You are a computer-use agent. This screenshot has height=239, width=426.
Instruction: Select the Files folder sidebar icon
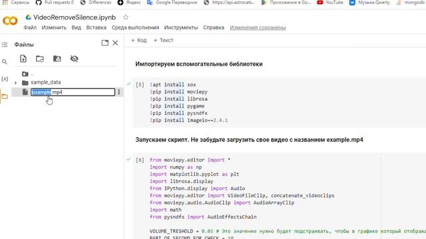click(5, 96)
